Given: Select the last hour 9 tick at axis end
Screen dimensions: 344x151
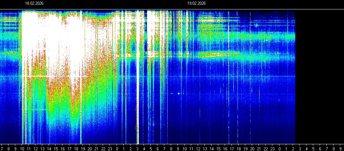Looking at the screenshot, I should (341, 148).
